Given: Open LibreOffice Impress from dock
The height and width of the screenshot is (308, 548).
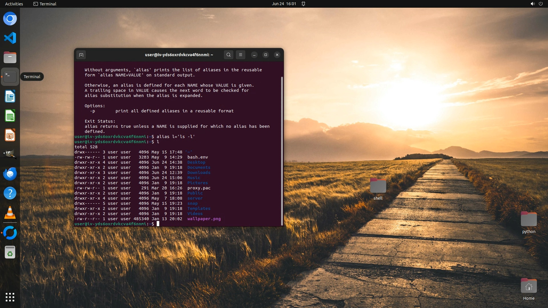Looking at the screenshot, I should tap(10, 135).
